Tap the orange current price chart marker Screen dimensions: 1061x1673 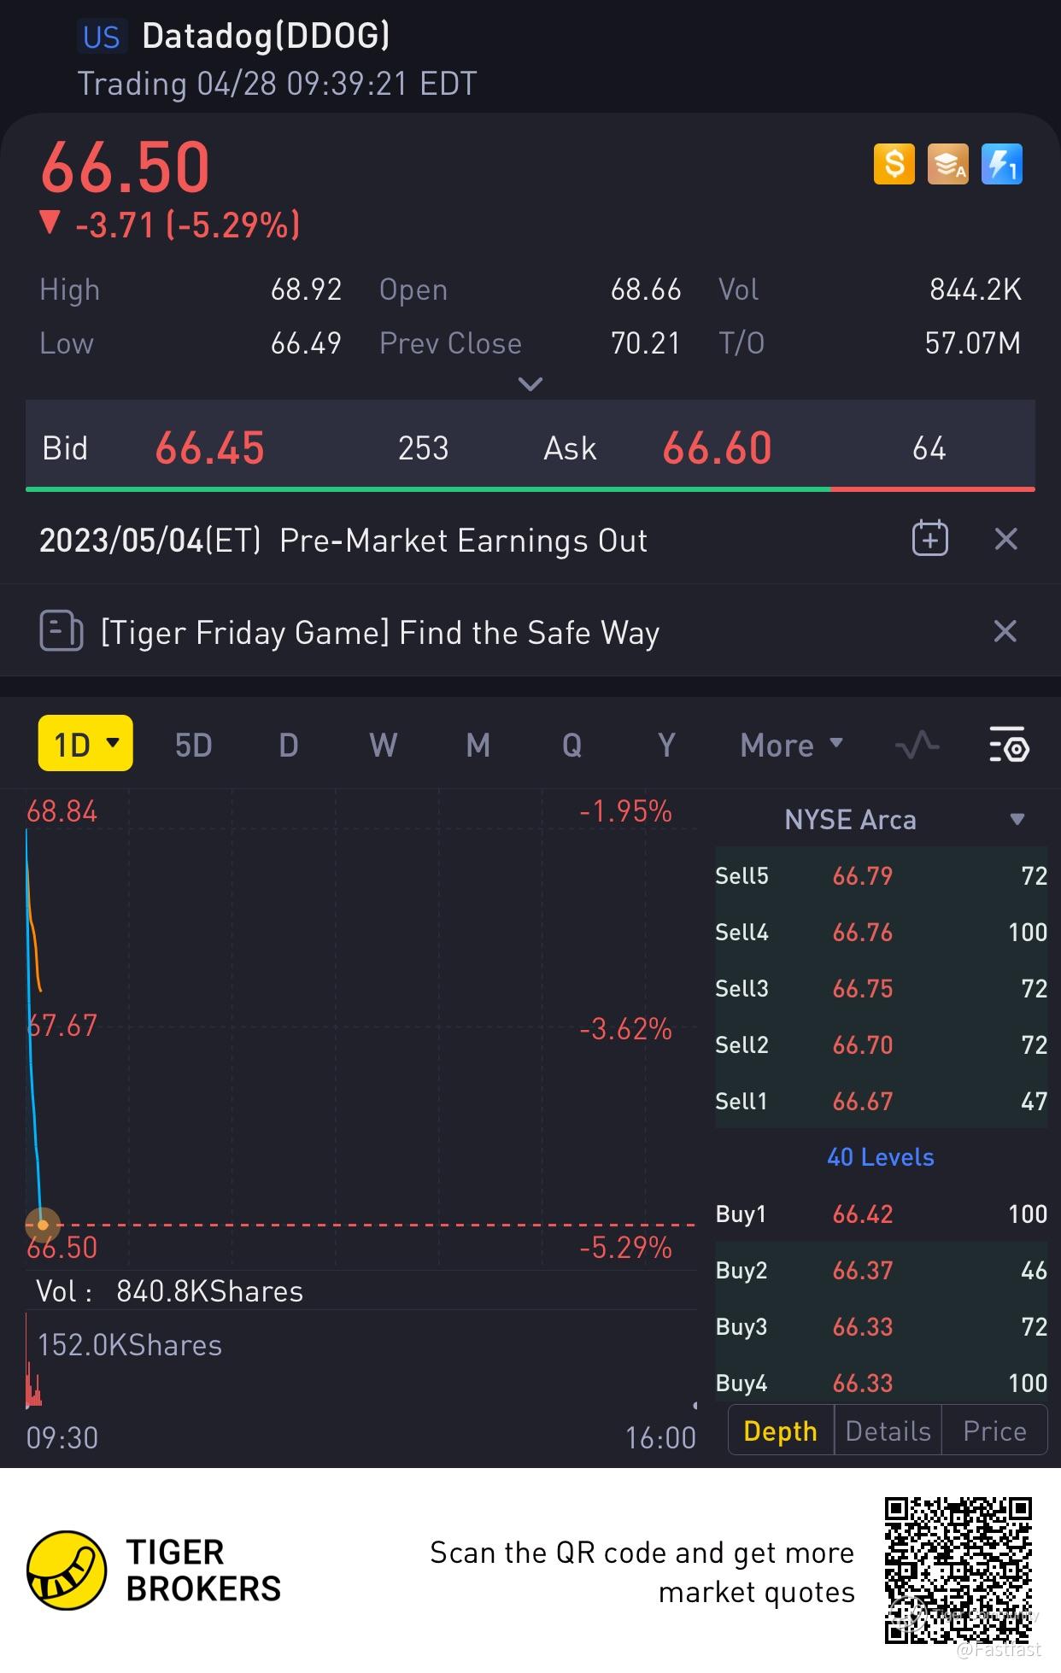point(43,1225)
